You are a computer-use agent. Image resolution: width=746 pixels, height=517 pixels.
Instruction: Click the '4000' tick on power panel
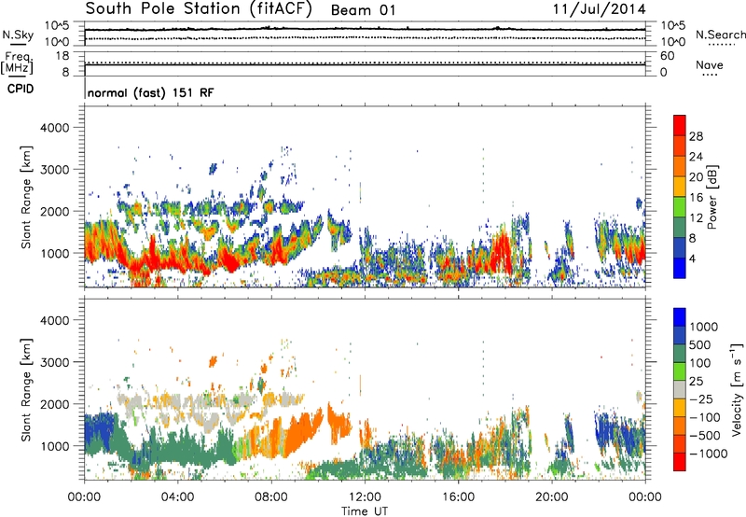54,128
